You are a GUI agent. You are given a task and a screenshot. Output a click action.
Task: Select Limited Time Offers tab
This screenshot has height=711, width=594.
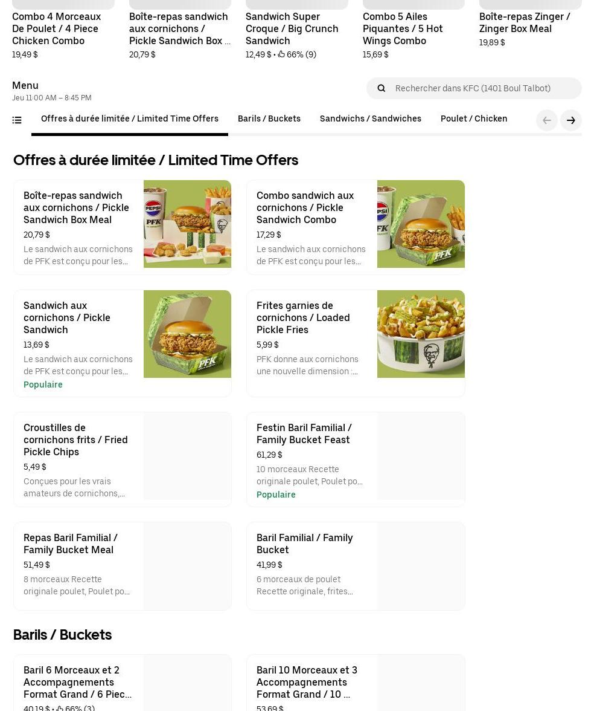(129, 118)
